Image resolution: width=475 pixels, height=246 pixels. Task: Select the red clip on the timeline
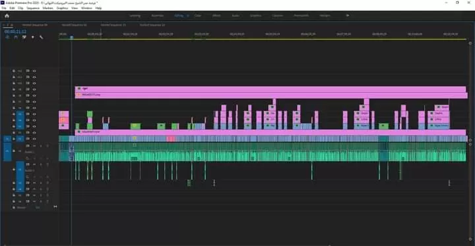tap(171, 139)
